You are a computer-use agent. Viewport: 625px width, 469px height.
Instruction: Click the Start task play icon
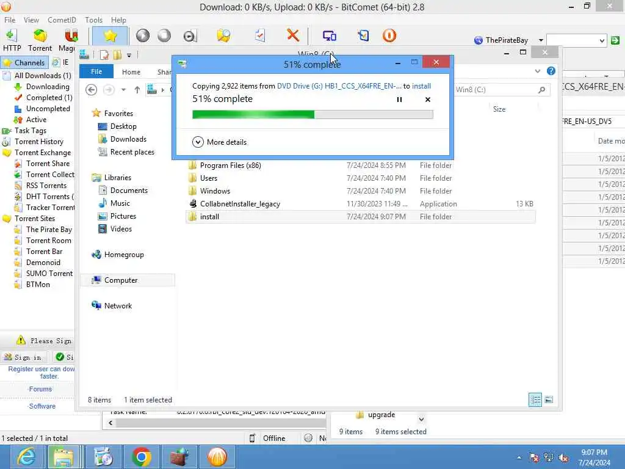143,36
